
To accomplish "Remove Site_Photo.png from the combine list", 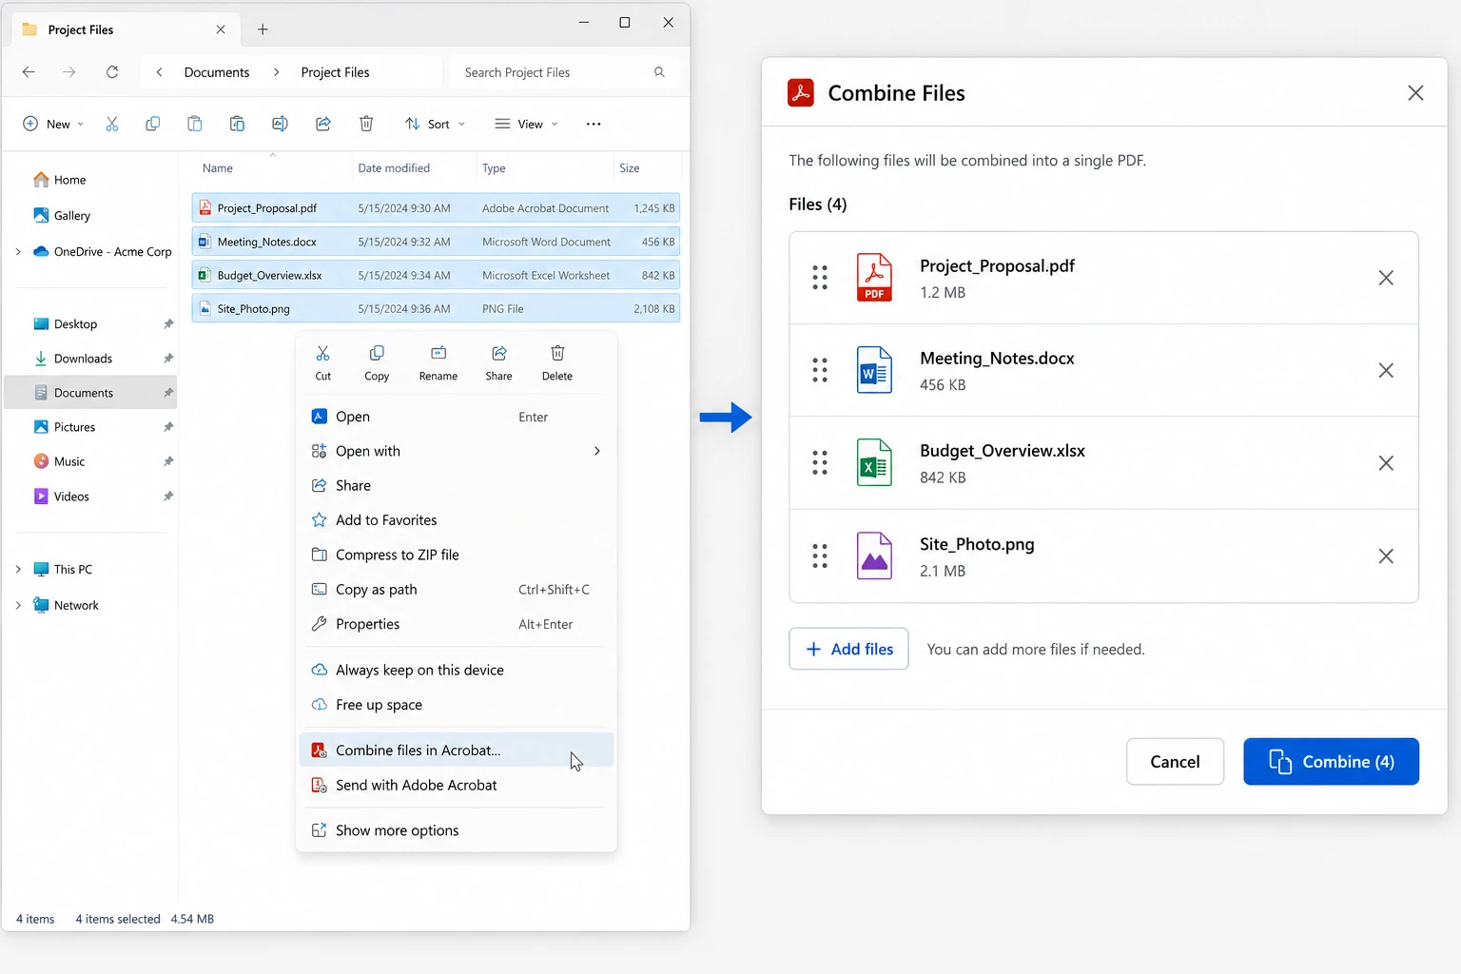I will tap(1386, 556).
